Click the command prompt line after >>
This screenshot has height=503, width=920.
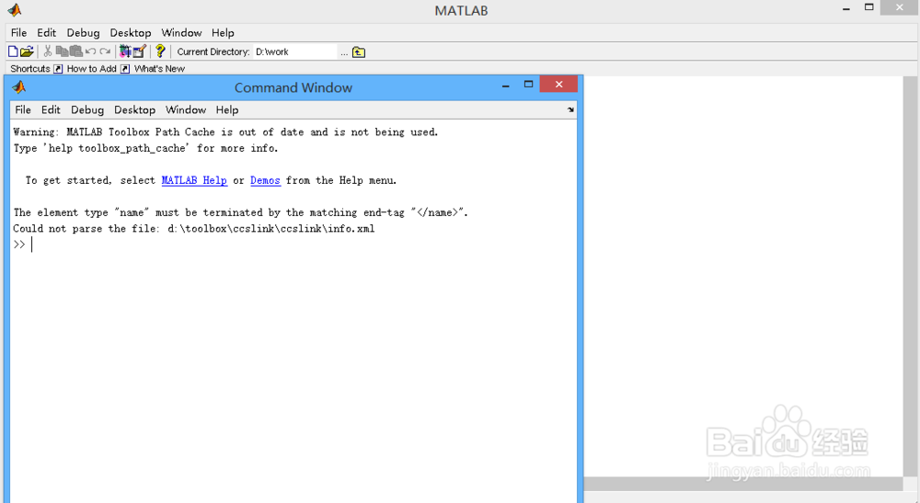tap(293, 245)
